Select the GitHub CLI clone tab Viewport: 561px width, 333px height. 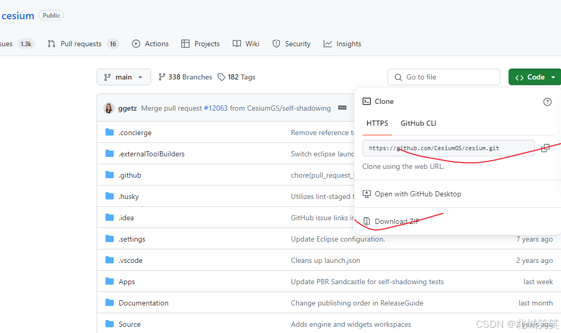click(418, 123)
